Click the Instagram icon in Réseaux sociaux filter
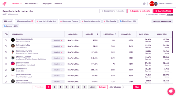 pyautogui.click(x=32, y=21)
